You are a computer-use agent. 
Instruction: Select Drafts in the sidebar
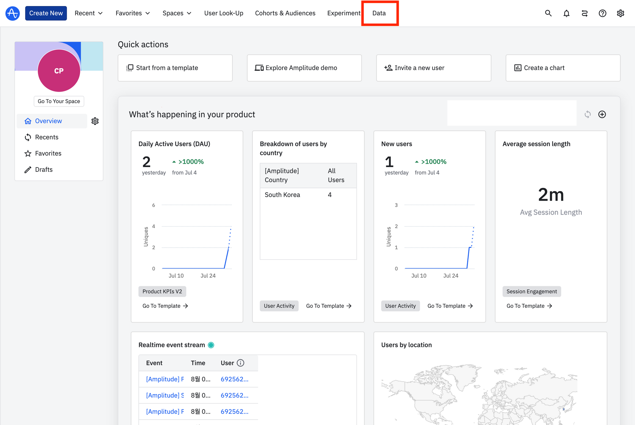click(x=44, y=169)
